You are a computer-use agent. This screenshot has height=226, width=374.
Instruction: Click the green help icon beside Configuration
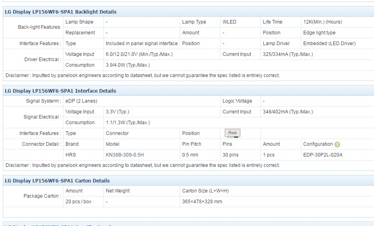(337, 145)
